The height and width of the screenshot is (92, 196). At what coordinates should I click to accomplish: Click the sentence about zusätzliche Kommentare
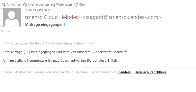click(x=61, y=61)
